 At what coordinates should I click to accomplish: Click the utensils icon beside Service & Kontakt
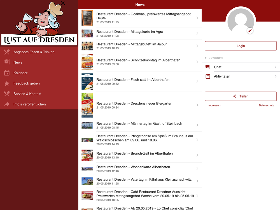[7, 94]
